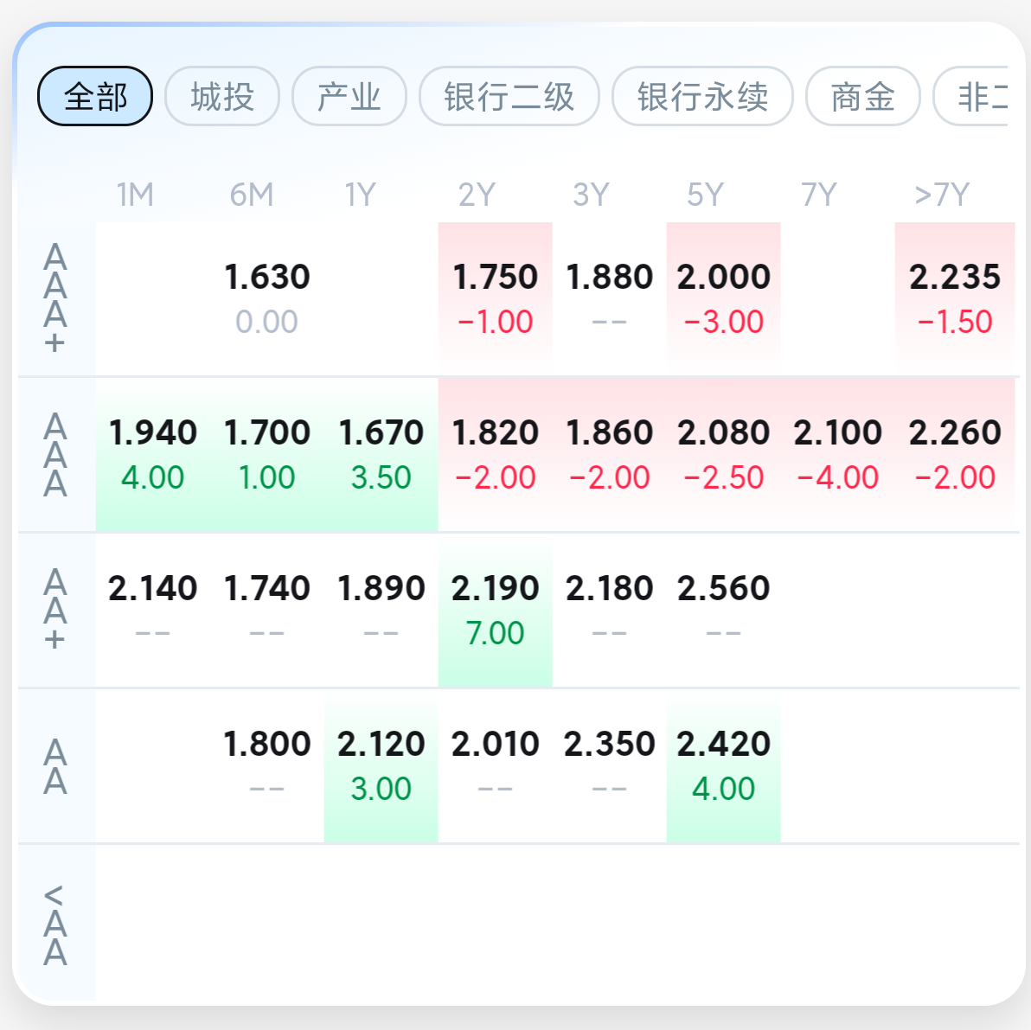Click AA 1Y yield cell 2.120
Viewport: 1031px width, 1030px height.
(x=381, y=765)
